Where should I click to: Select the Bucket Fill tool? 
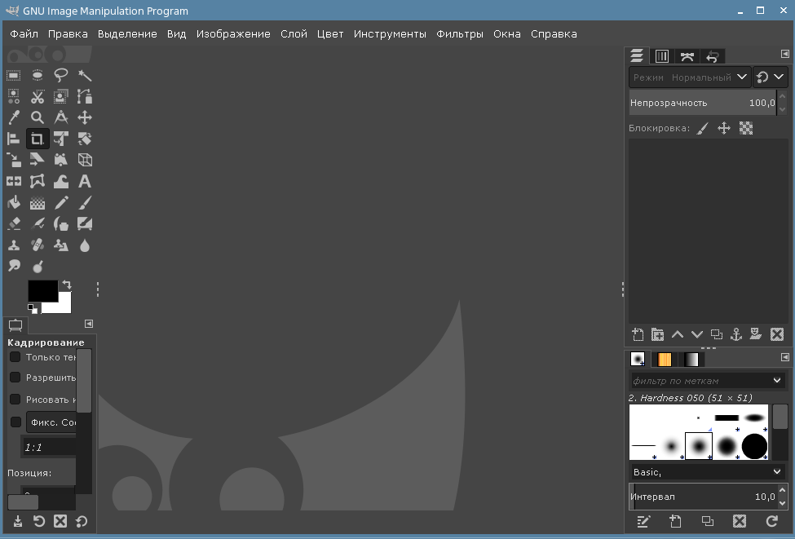point(14,203)
